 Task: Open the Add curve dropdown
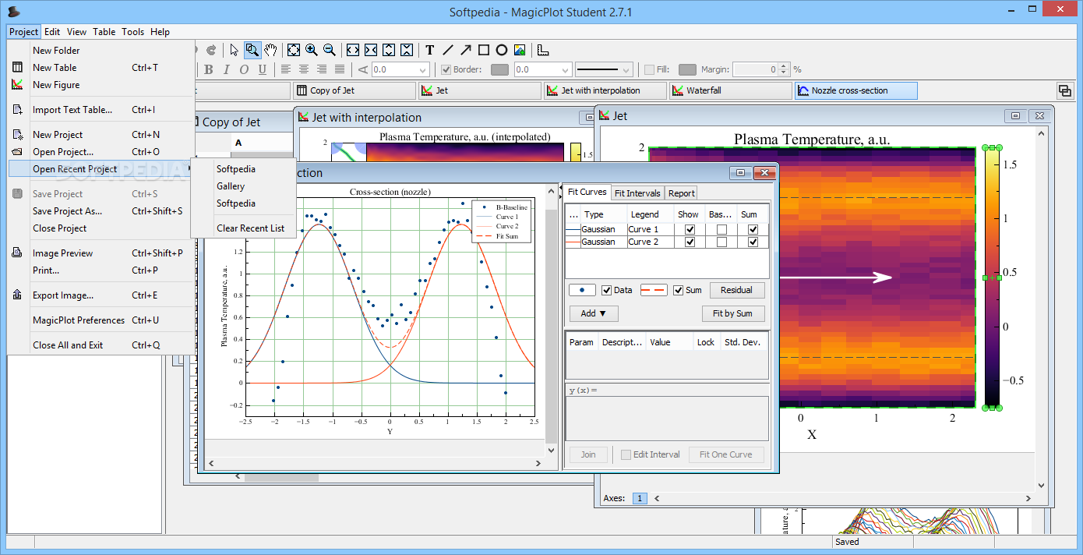594,313
